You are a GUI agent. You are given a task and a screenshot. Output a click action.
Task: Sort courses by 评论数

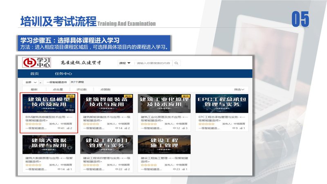(81, 90)
